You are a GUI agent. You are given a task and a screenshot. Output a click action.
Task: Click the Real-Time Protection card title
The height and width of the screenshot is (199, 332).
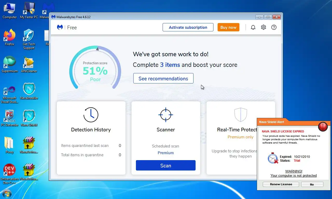(237, 130)
